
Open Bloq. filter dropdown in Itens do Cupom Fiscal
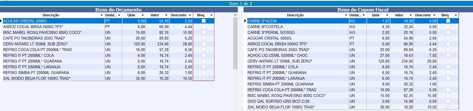pyautogui.click(x=456, y=15)
